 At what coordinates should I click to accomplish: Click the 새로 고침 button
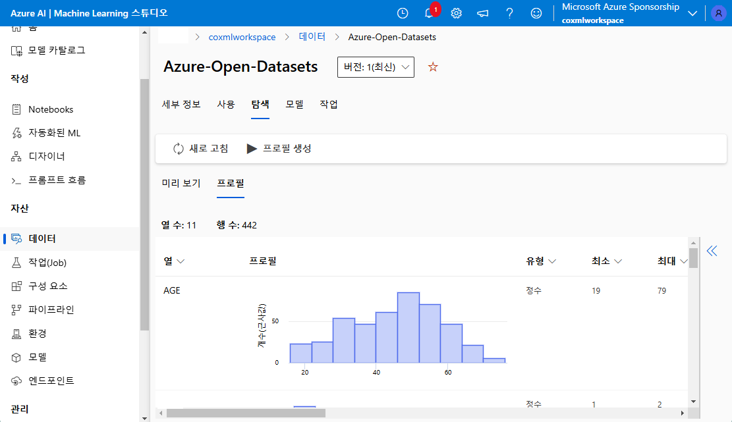[200, 149]
